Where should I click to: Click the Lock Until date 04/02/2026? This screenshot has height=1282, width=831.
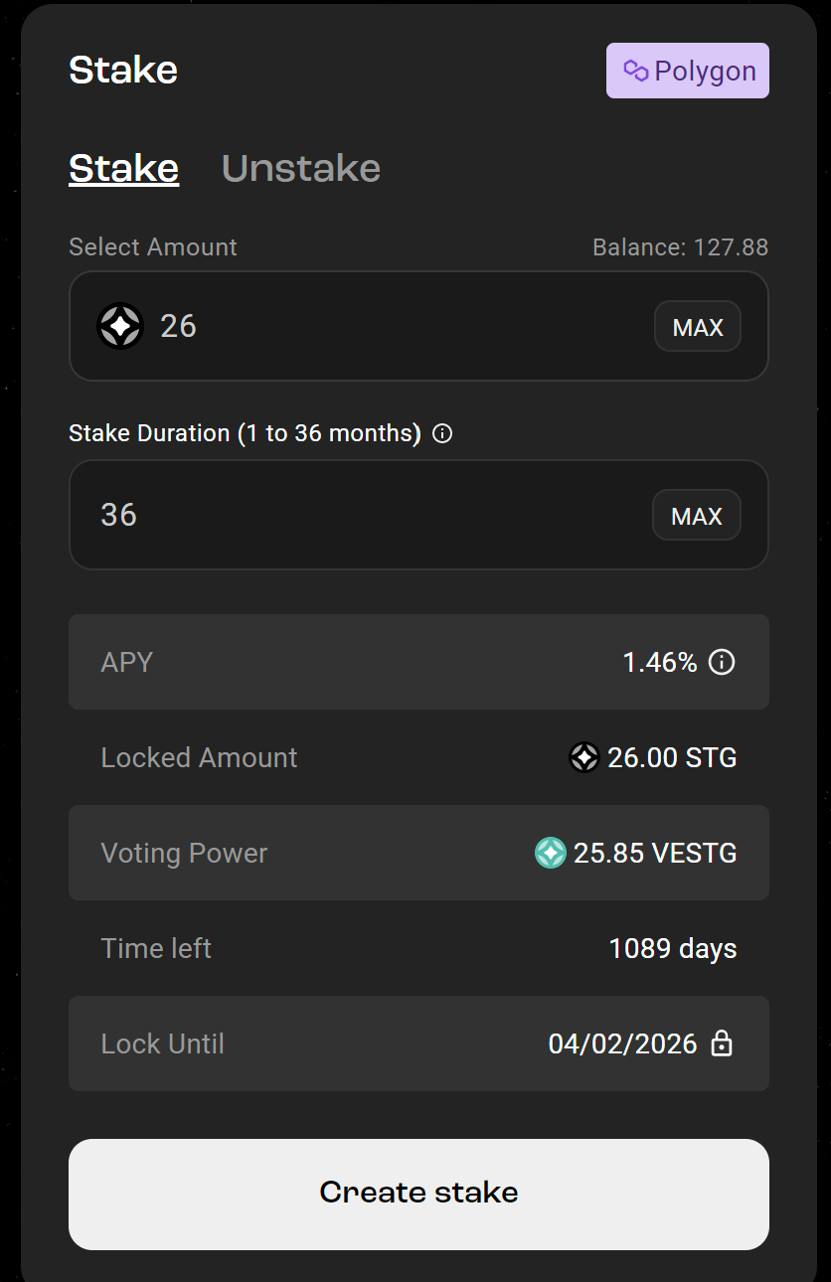click(x=623, y=1043)
